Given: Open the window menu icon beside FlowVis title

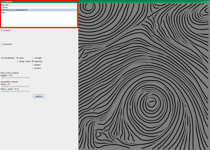Looking at the screenshot, I should (x=2, y=1).
